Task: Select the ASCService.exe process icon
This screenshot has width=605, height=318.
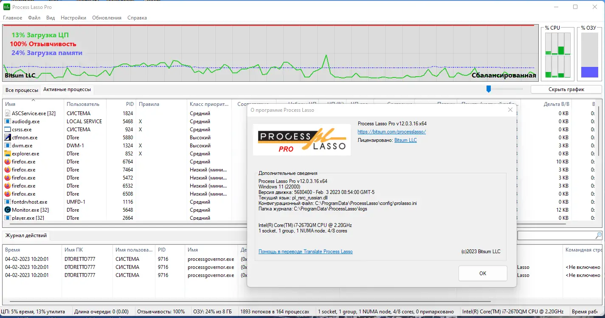Action: [7, 113]
